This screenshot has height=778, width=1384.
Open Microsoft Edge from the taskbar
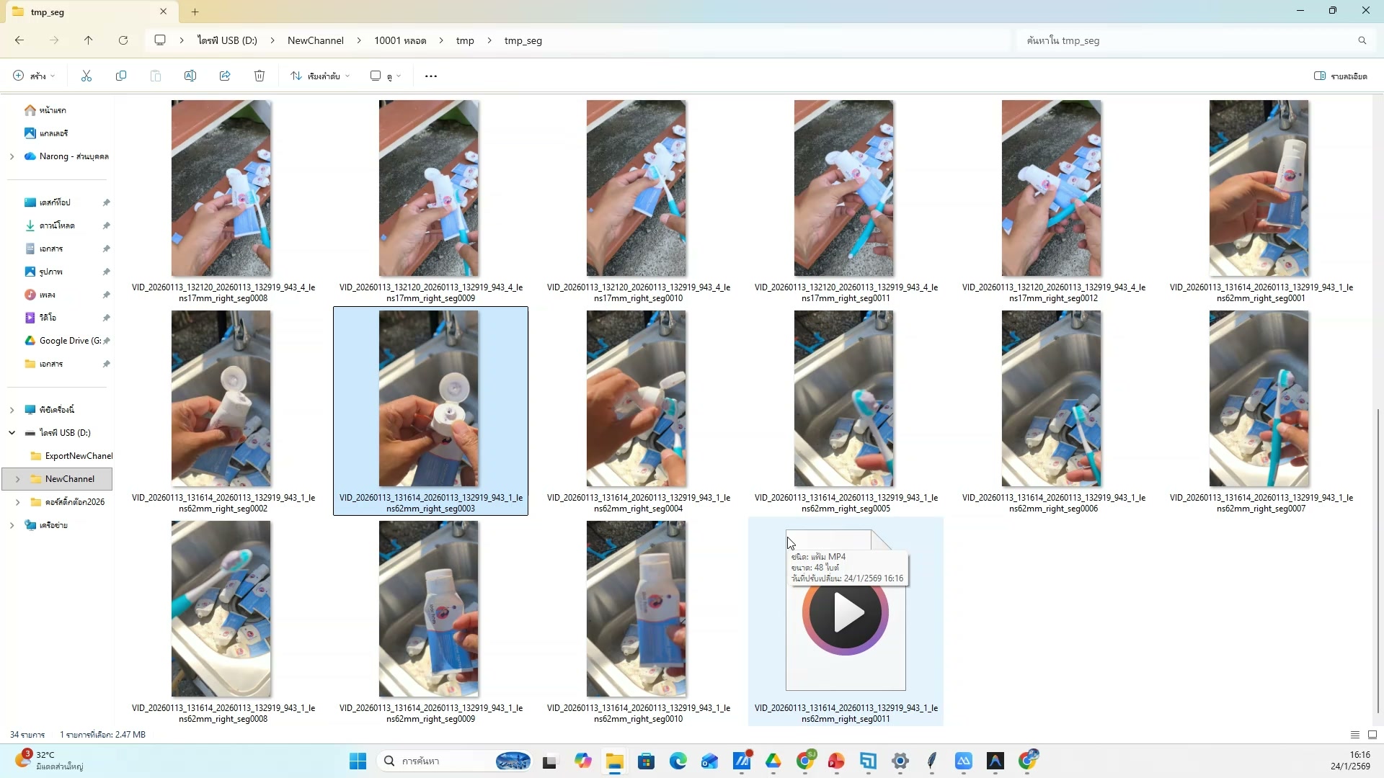point(678,761)
